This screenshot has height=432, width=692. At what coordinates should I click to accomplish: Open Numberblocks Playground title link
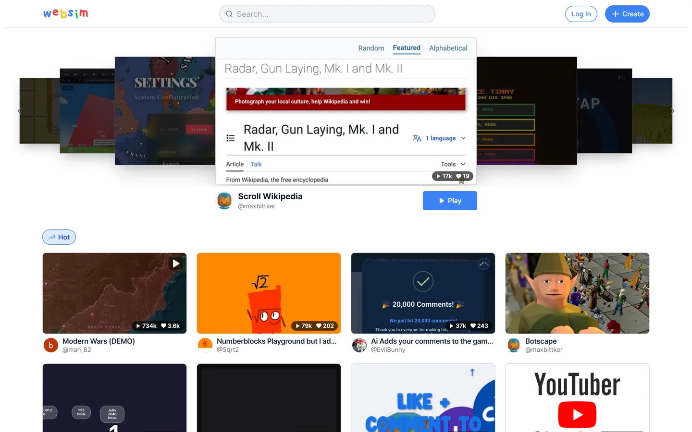(277, 341)
